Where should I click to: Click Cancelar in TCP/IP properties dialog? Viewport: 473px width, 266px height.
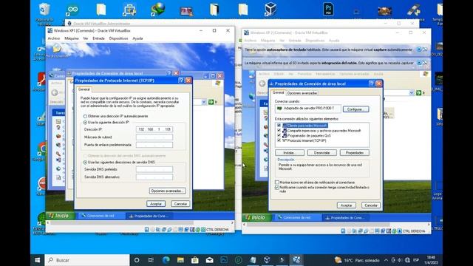pos(180,204)
